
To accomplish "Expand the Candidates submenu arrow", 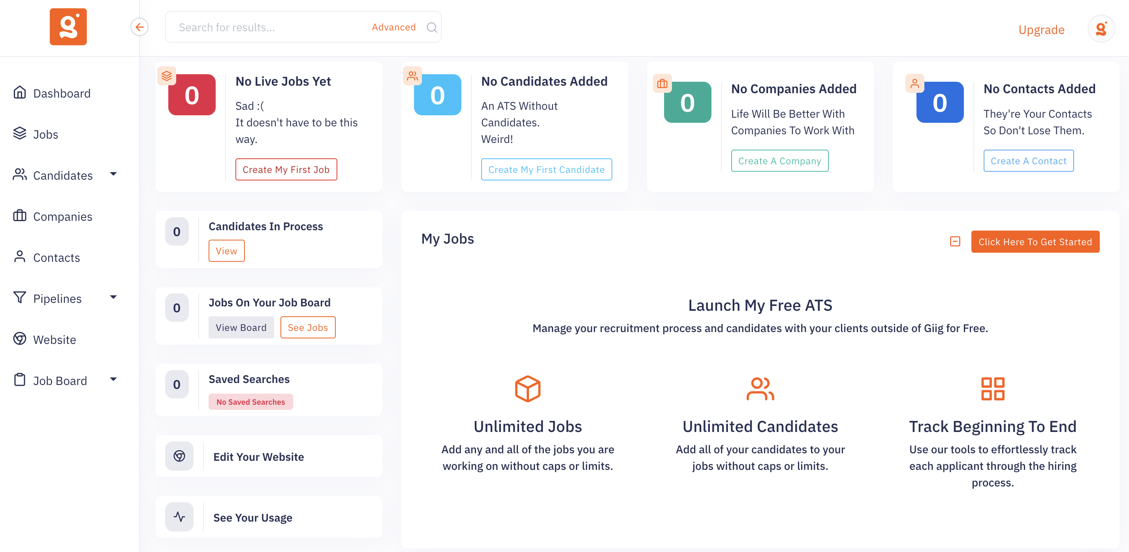I will pyautogui.click(x=113, y=175).
